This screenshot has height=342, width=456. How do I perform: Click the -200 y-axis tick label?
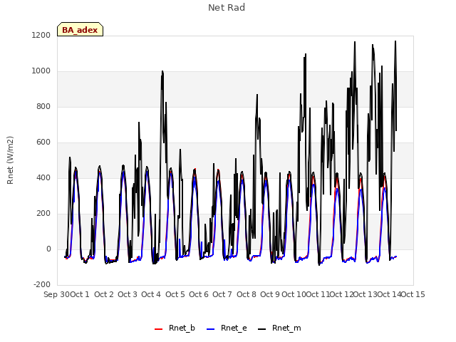[42, 284]
